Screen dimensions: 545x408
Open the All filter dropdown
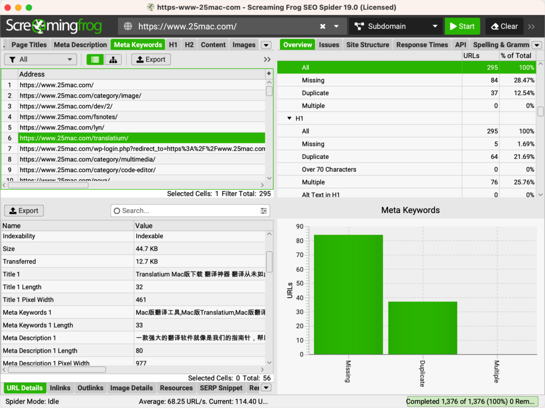pos(40,60)
